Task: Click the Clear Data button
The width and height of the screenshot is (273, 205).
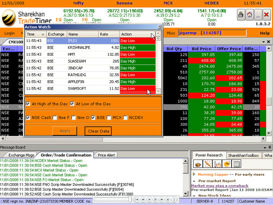Action: point(98,131)
